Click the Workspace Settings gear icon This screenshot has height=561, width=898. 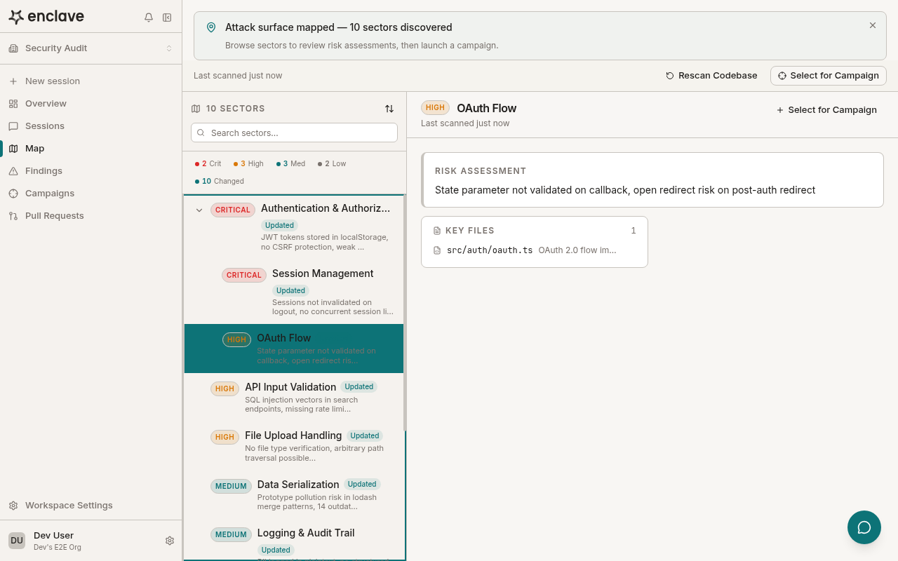point(13,506)
